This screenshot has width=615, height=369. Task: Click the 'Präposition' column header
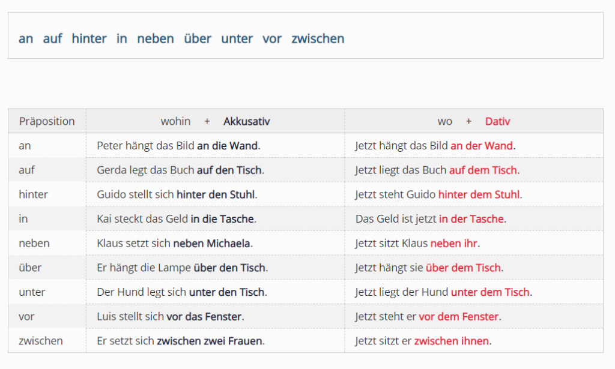coord(47,121)
